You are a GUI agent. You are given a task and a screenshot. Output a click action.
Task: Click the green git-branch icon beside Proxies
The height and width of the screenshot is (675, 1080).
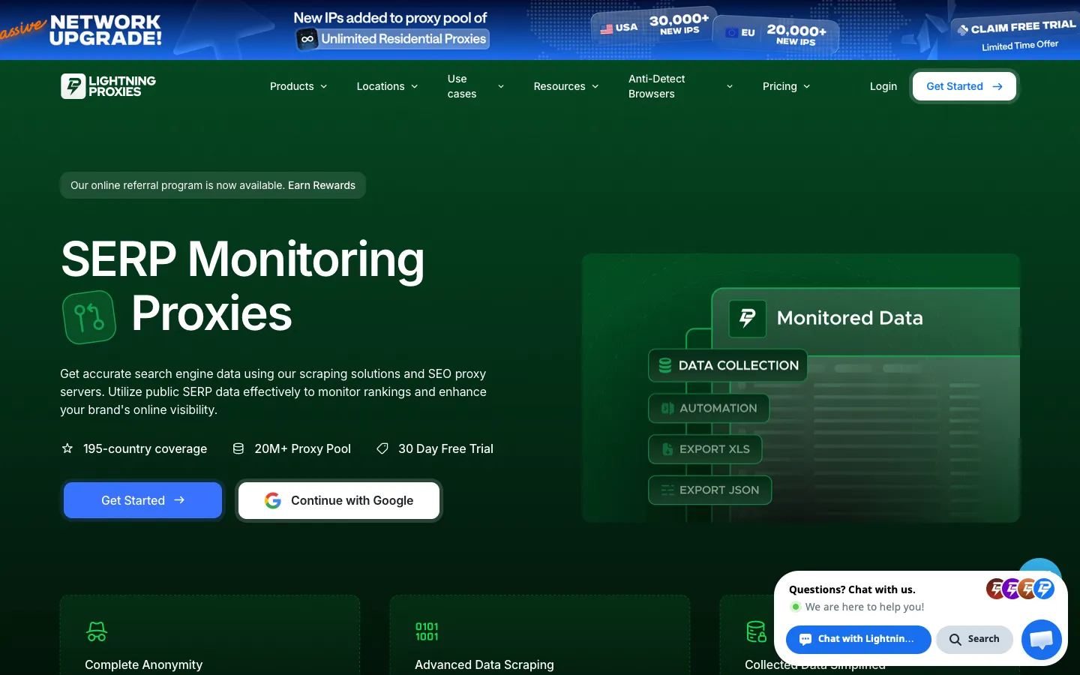(89, 316)
